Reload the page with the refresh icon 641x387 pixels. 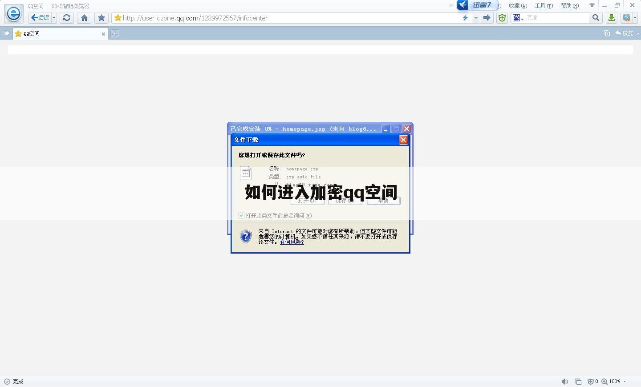(x=67, y=18)
